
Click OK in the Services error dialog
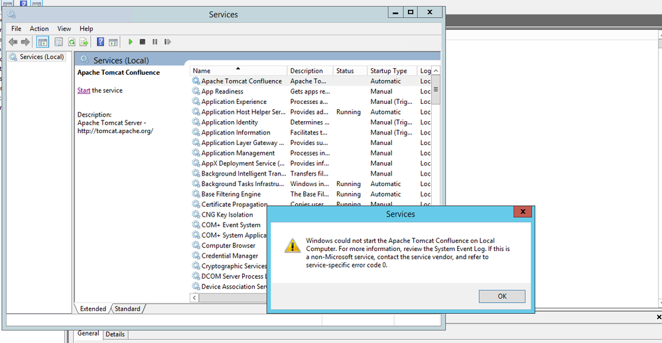tap(502, 296)
